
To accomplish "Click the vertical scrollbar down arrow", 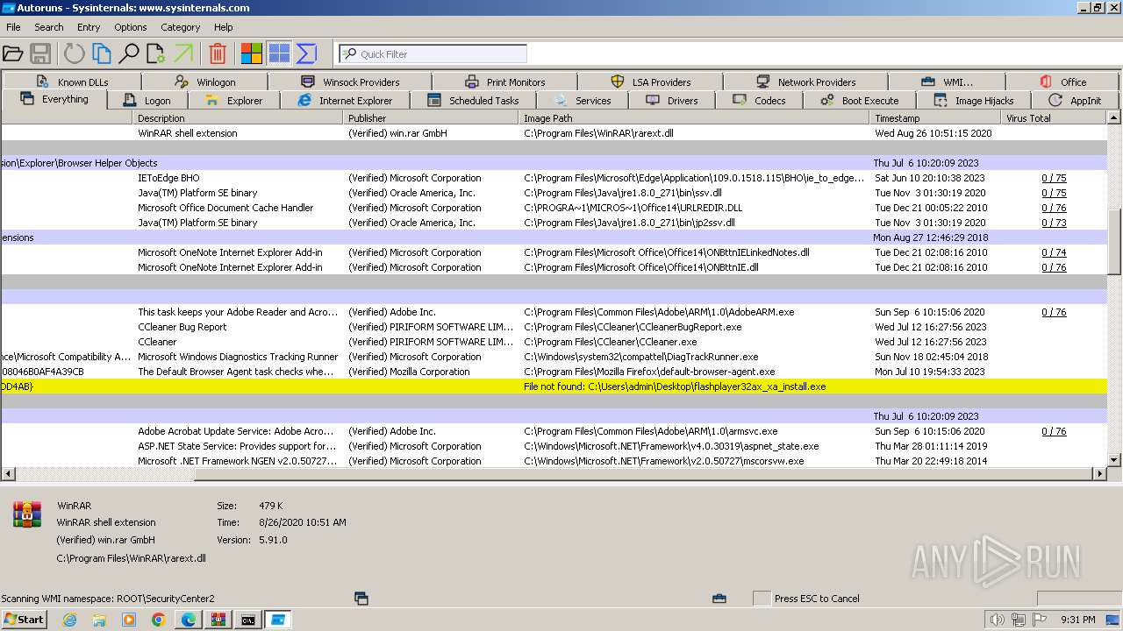I will tap(1114, 459).
